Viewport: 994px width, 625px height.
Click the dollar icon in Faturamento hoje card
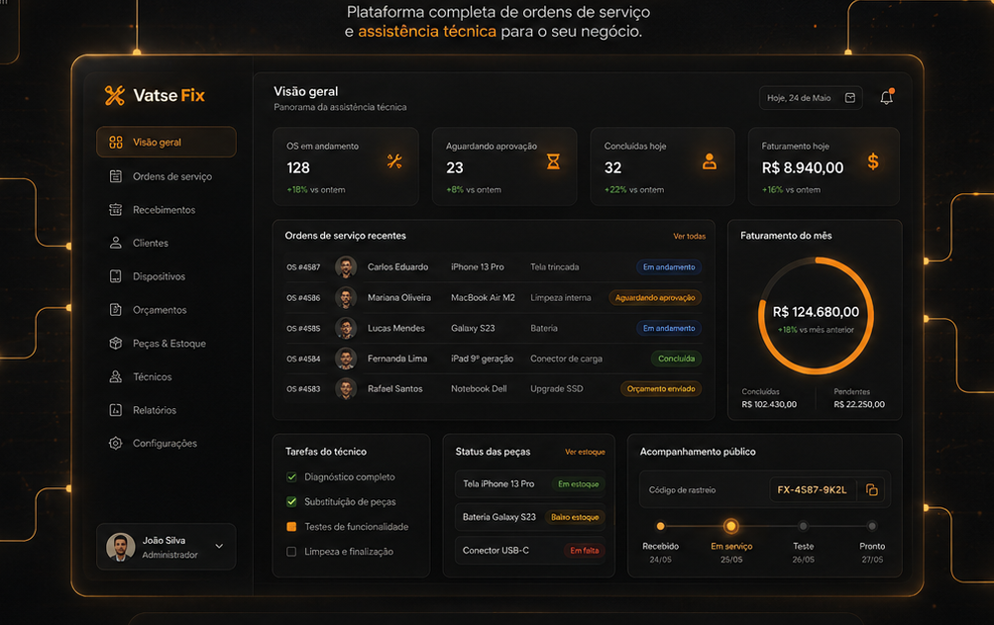click(x=873, y=161)
